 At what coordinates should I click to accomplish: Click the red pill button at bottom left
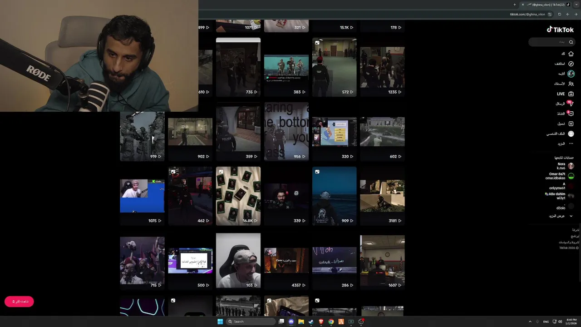tap(19, 302)
